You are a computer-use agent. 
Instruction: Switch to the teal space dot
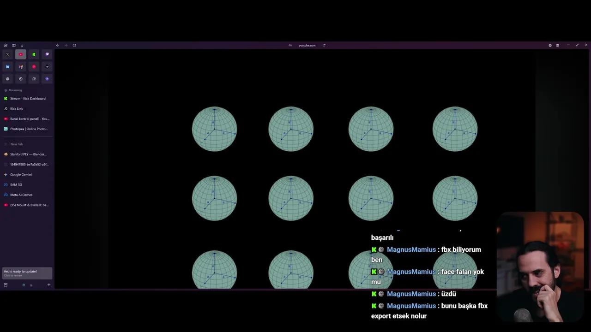[x=24, y=285]
